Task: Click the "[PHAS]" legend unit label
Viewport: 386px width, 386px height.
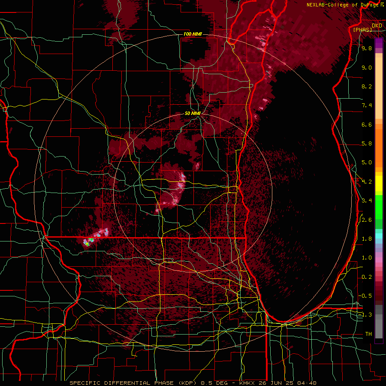Action: click(362, 30)
